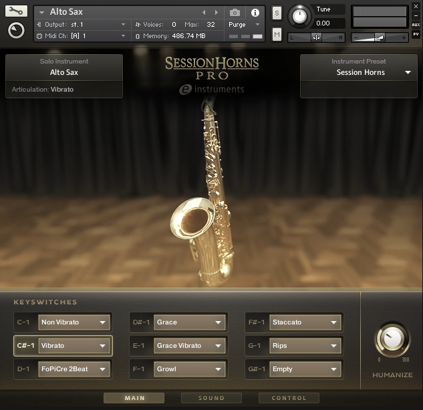The height and width of the screenshot is (410, 423).
Task: Click the Voices note icon
Action: 138,25
